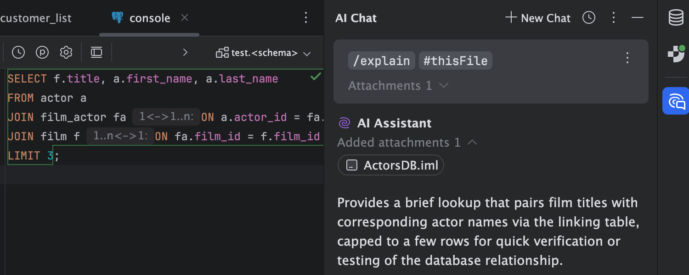Open the ActorsDB.iml attachment
This screenshot has height=275, width=689.
[x=390, y=165]
